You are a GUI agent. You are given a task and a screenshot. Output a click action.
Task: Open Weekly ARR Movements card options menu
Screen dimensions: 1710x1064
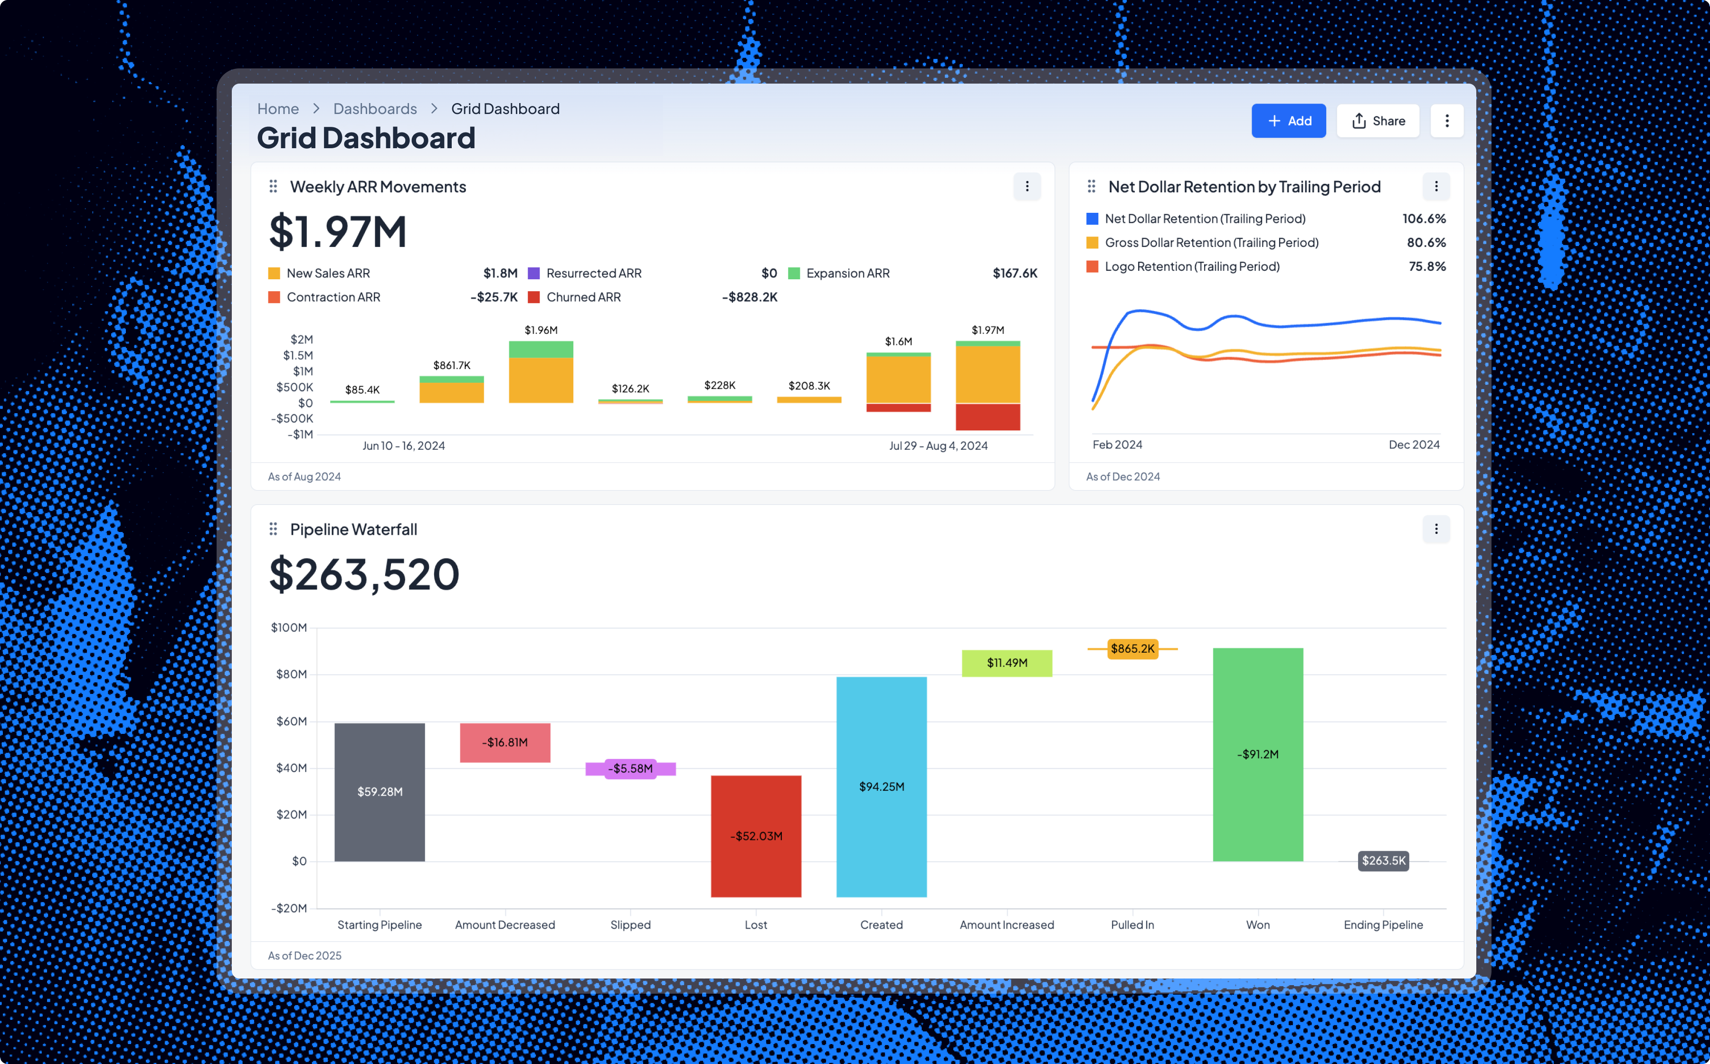[1026, 187]
